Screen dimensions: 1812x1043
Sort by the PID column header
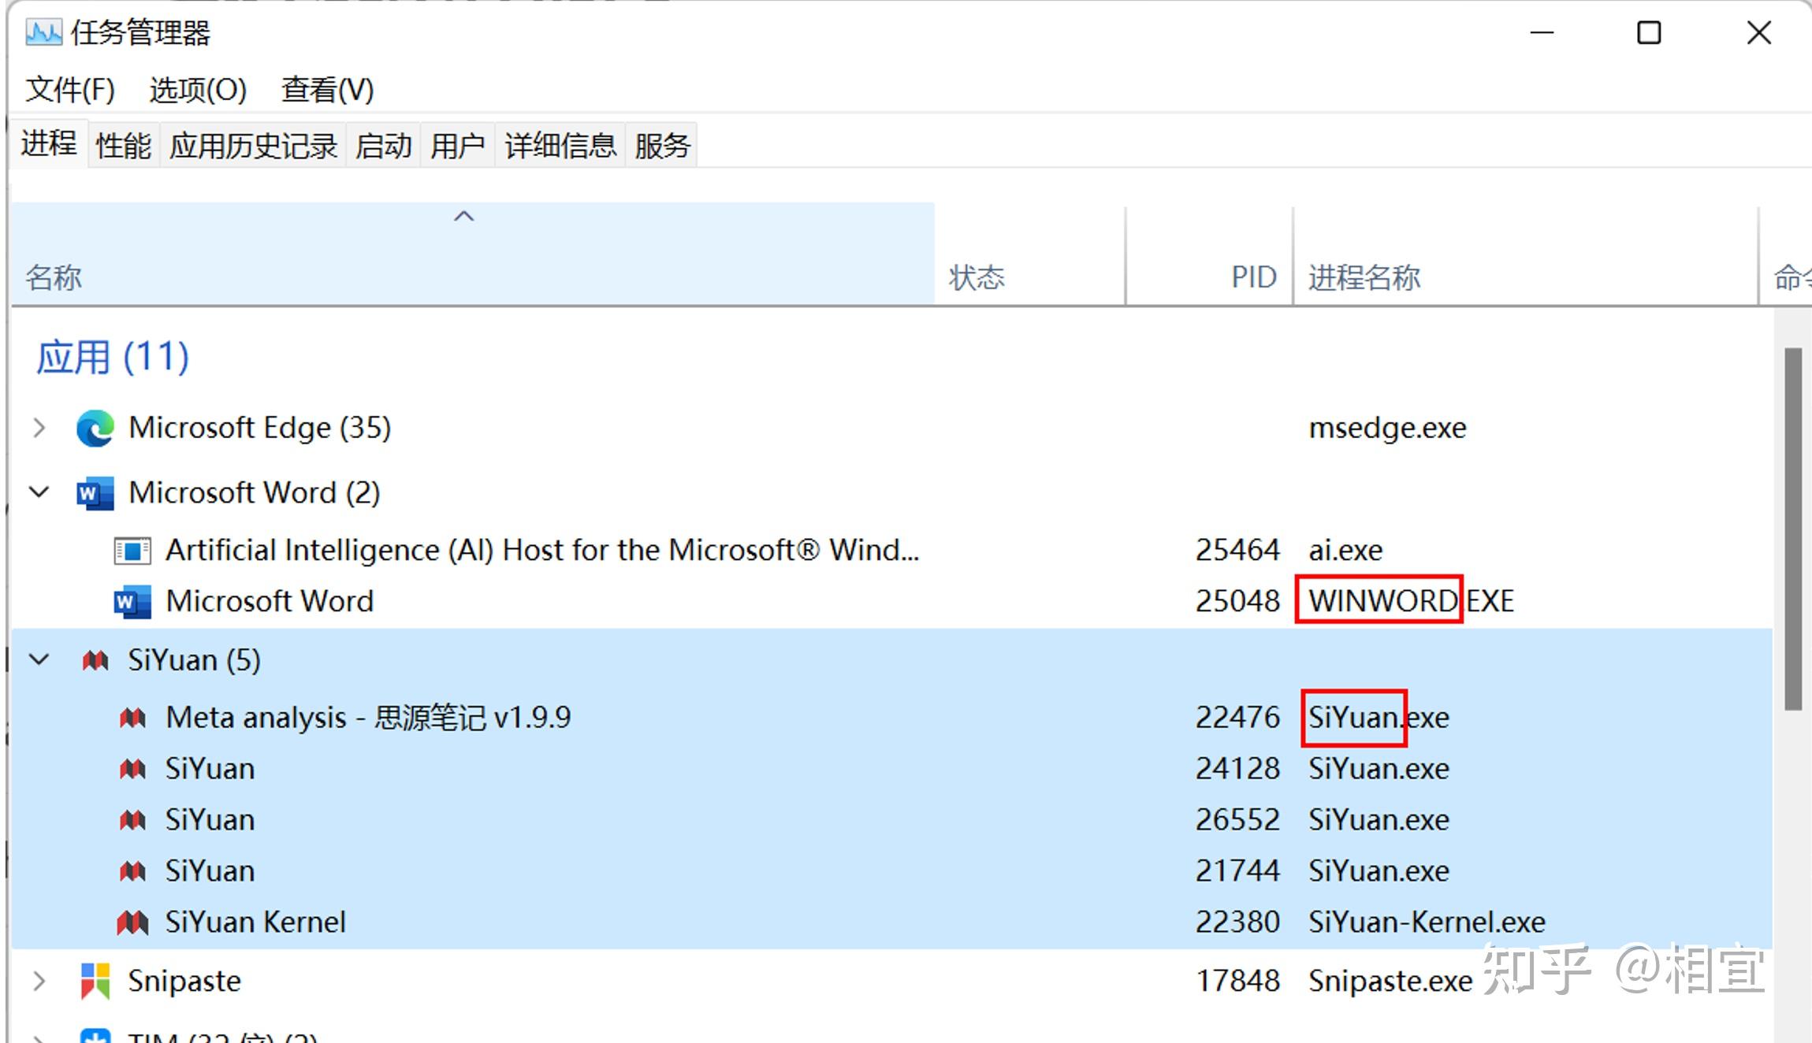click(x=1210, y=254)
